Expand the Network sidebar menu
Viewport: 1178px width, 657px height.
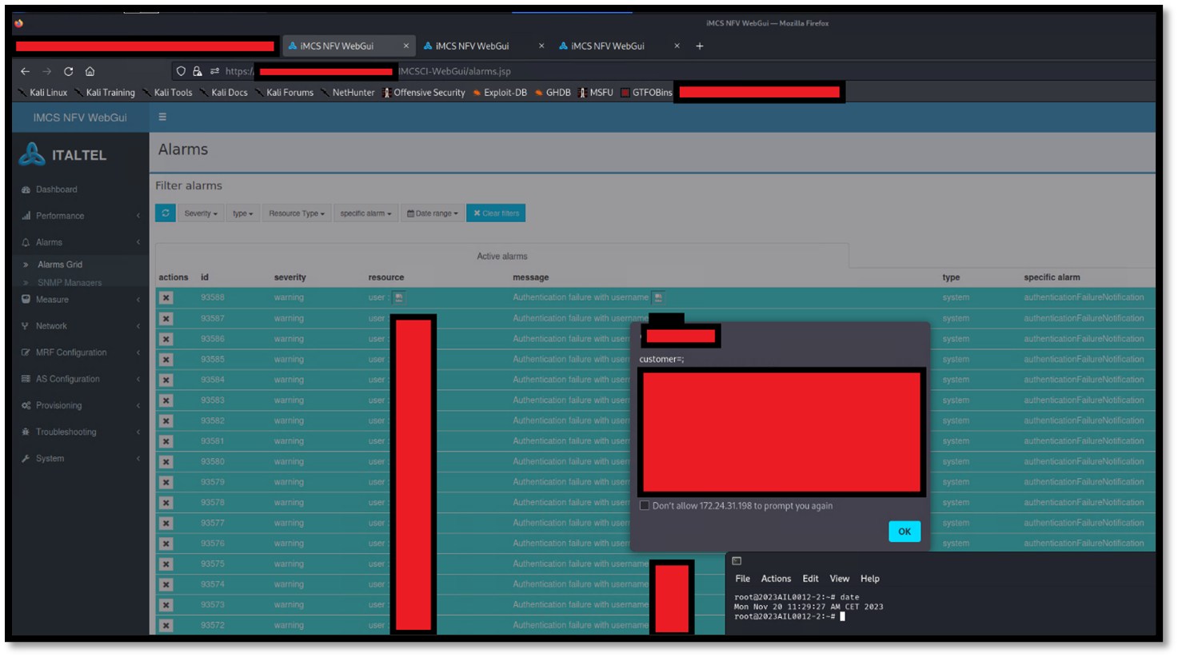click(x=80, y=326)
